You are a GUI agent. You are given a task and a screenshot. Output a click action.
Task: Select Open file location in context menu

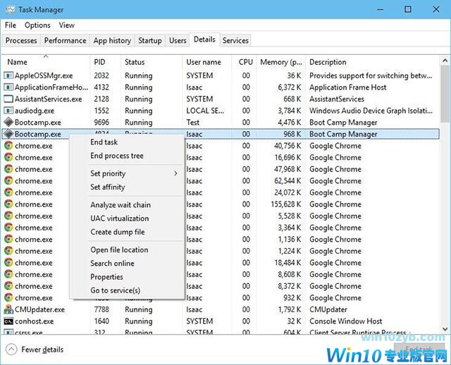point(119,250)
